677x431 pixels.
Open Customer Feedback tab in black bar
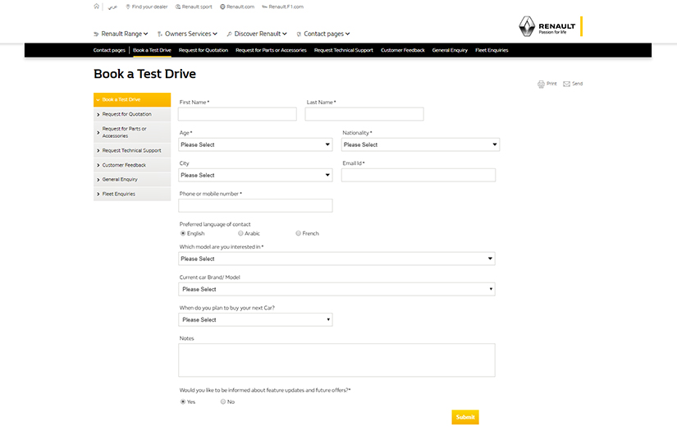[403, 50]
